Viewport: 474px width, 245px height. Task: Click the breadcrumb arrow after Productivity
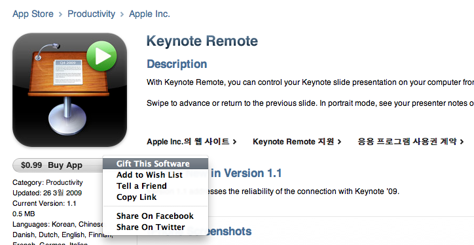(x=122, y=14)
